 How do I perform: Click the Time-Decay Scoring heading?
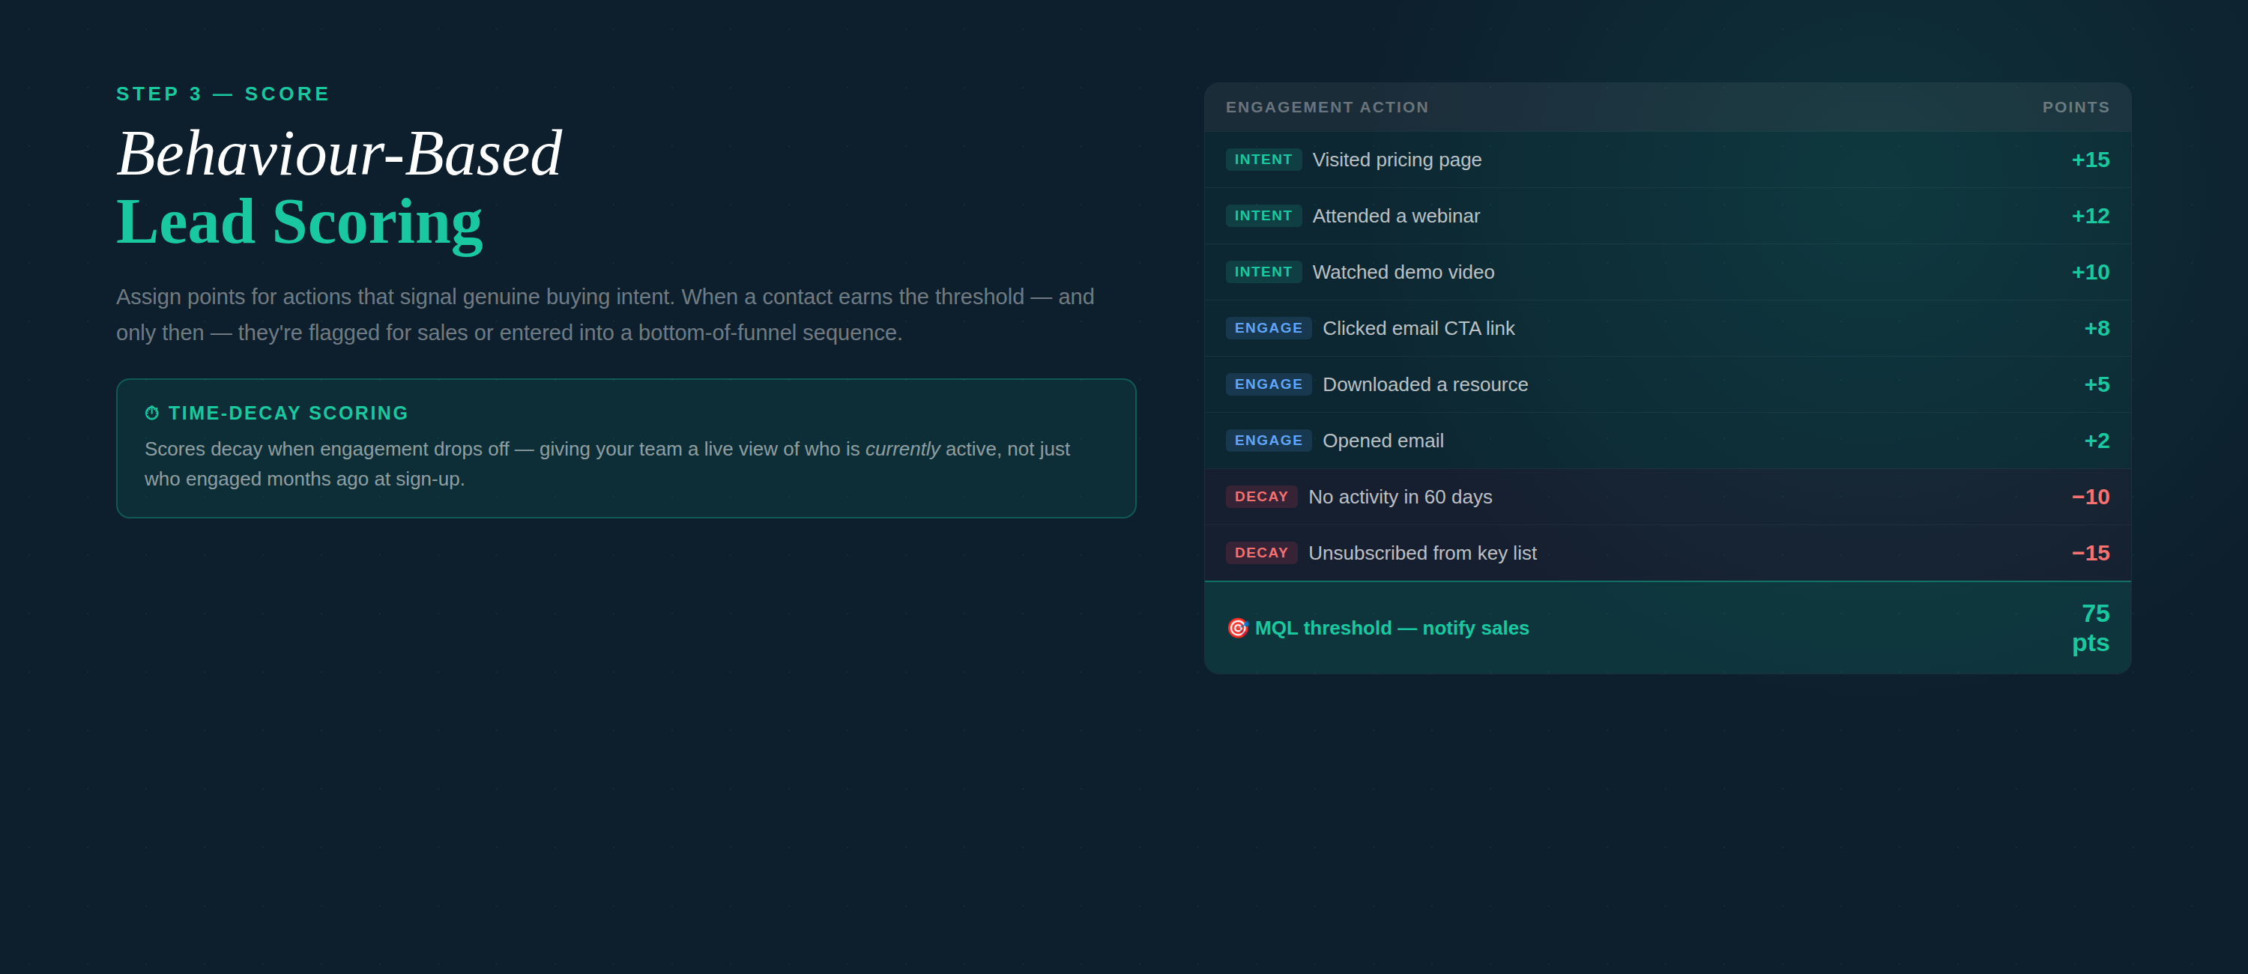click(288, 413)
